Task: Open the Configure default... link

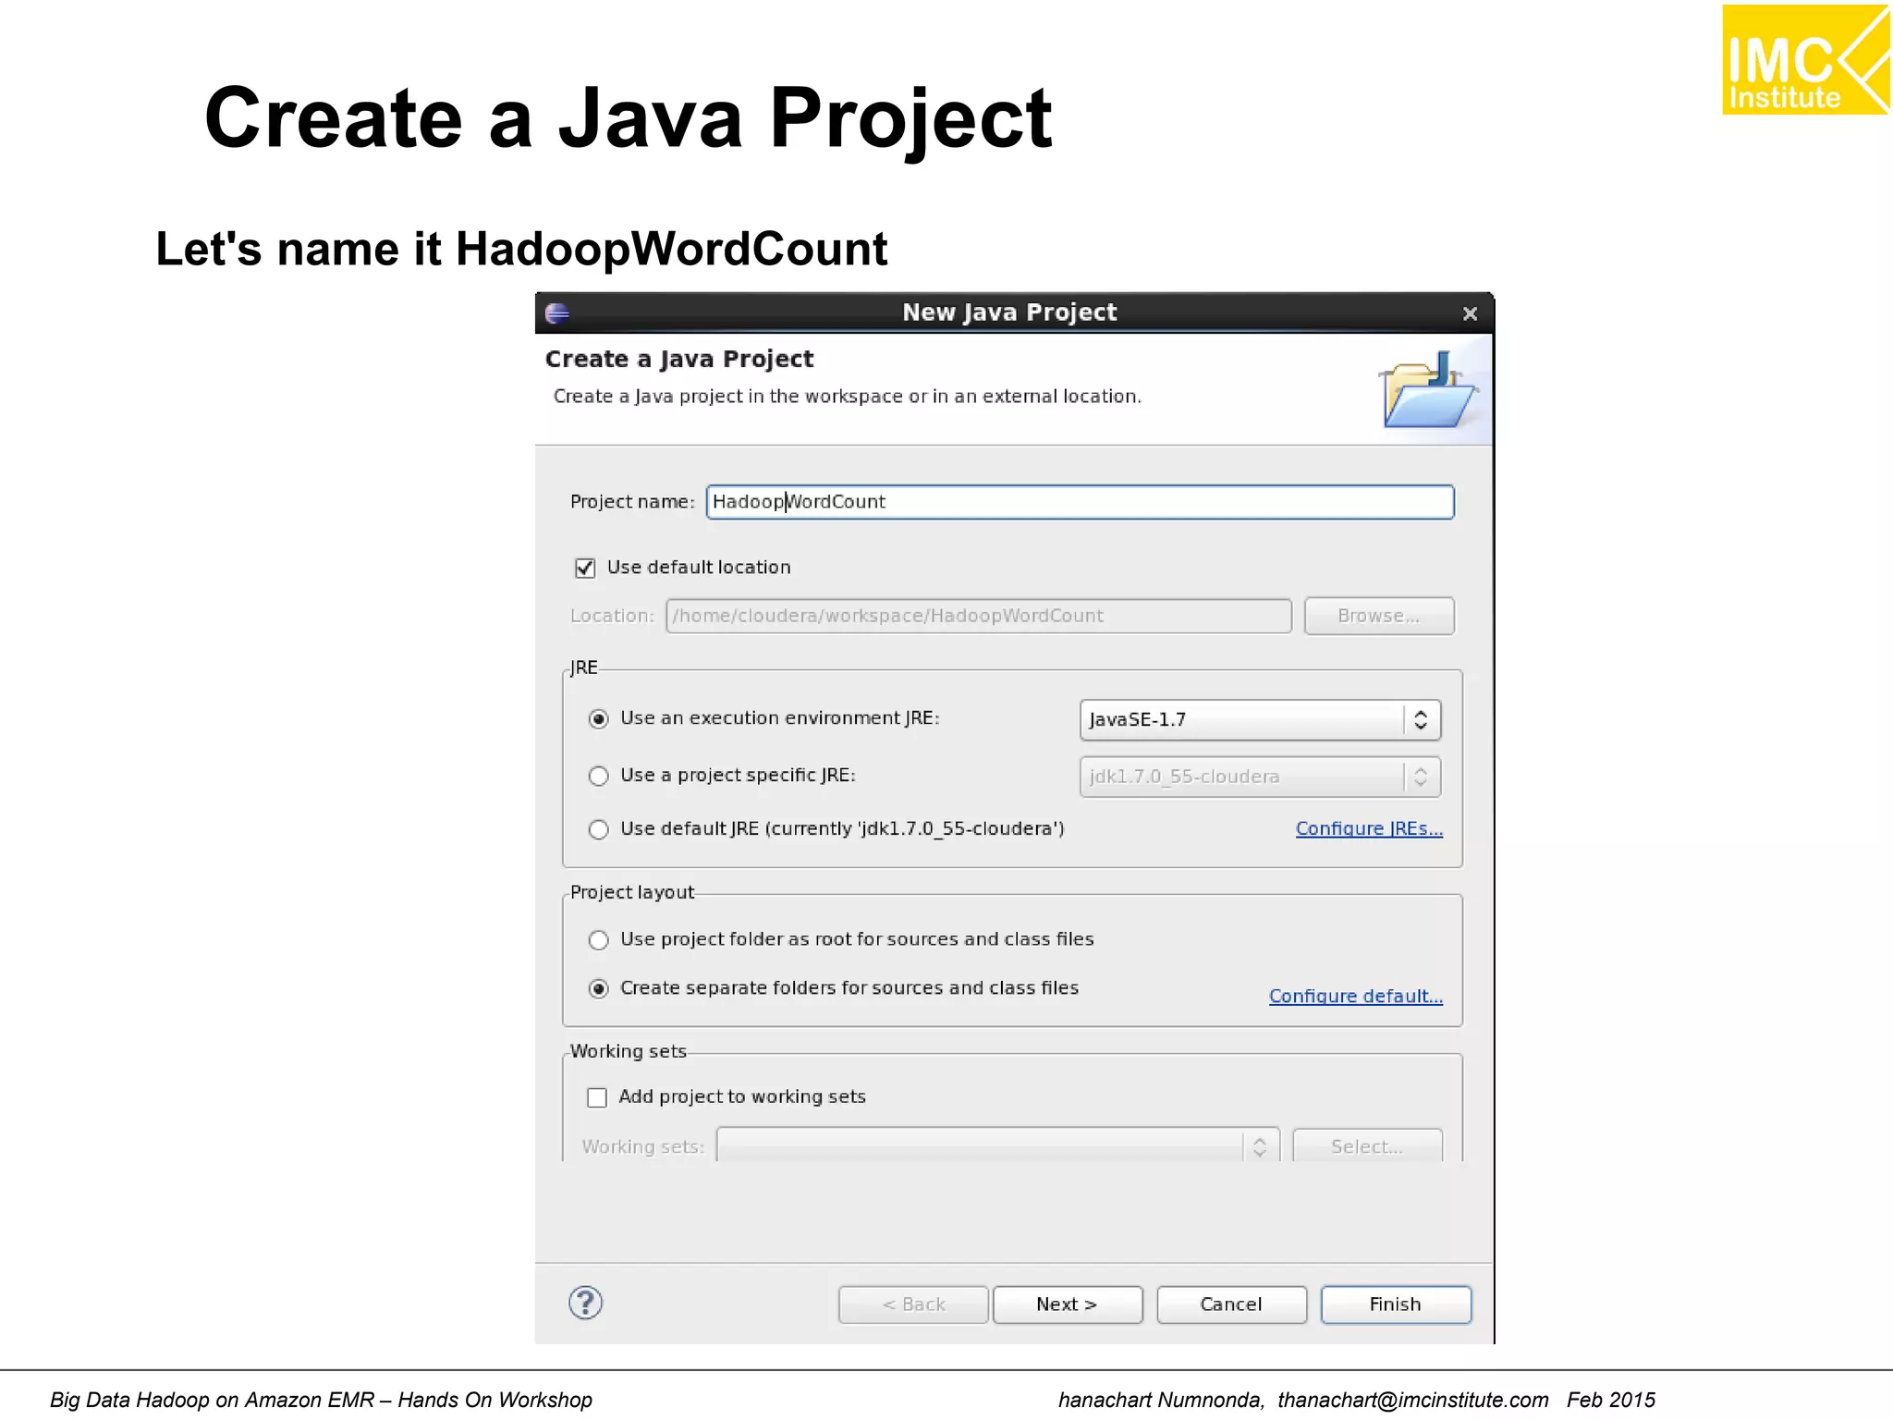Action: pyautogui.click(x=1356, y=996)
